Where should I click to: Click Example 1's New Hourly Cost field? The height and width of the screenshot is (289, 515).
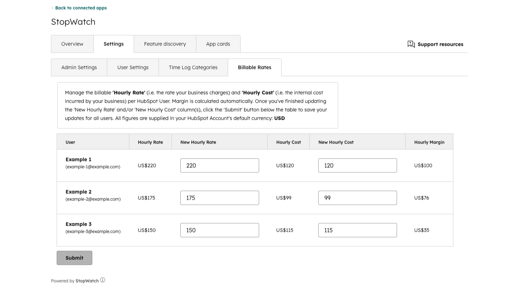[357, 165]
